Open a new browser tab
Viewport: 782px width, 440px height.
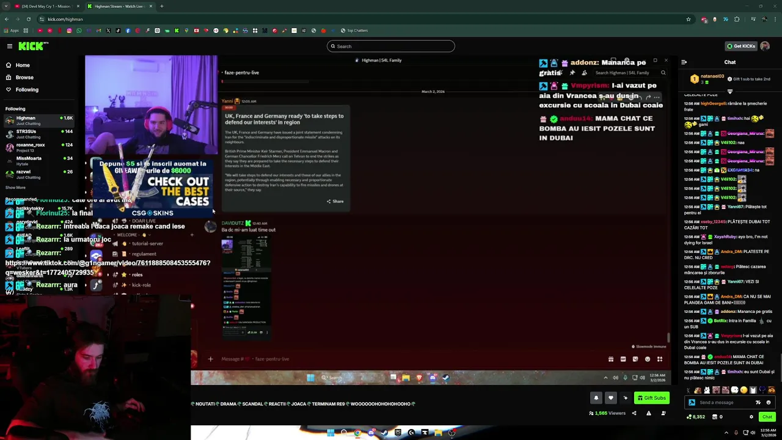coord(161,6)
